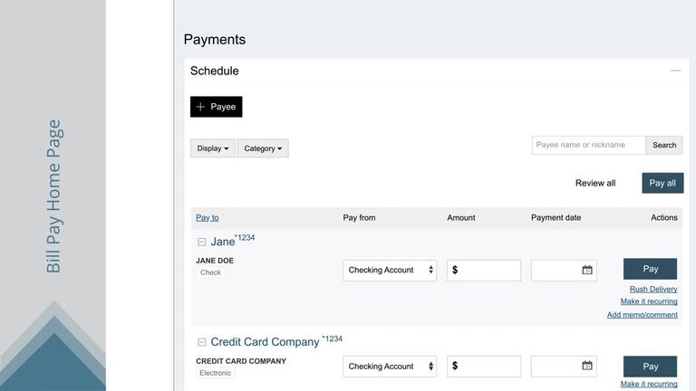Viewport: 696px width, 391px height.
Task: Click the Electronic payment type label
Action: point(216,373)
